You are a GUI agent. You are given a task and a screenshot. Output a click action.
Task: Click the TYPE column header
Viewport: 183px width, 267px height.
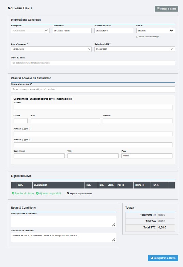pyautogui.click(x=24, y=185)
